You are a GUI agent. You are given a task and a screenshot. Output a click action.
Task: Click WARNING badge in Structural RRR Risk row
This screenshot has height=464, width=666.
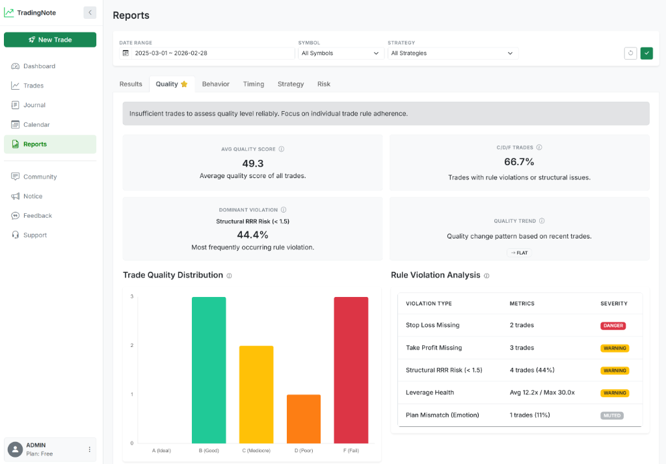pyautogui.click(x=615, y=370)
